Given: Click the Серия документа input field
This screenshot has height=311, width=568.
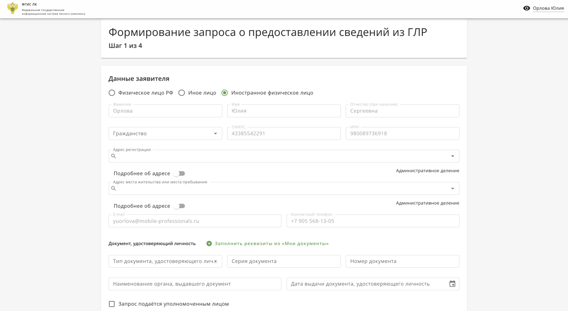Looking at the screenshot, I should click(x=284, y=262).
